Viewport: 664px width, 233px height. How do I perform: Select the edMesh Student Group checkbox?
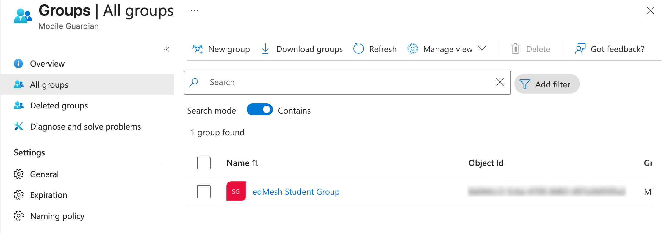(x=204, y=192)
